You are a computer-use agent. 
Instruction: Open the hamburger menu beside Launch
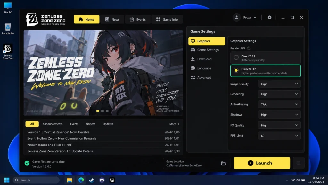pos(299,163)
